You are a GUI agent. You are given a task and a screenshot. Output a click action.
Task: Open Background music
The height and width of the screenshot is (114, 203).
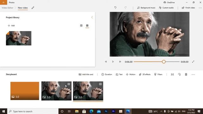pos(146,8)
